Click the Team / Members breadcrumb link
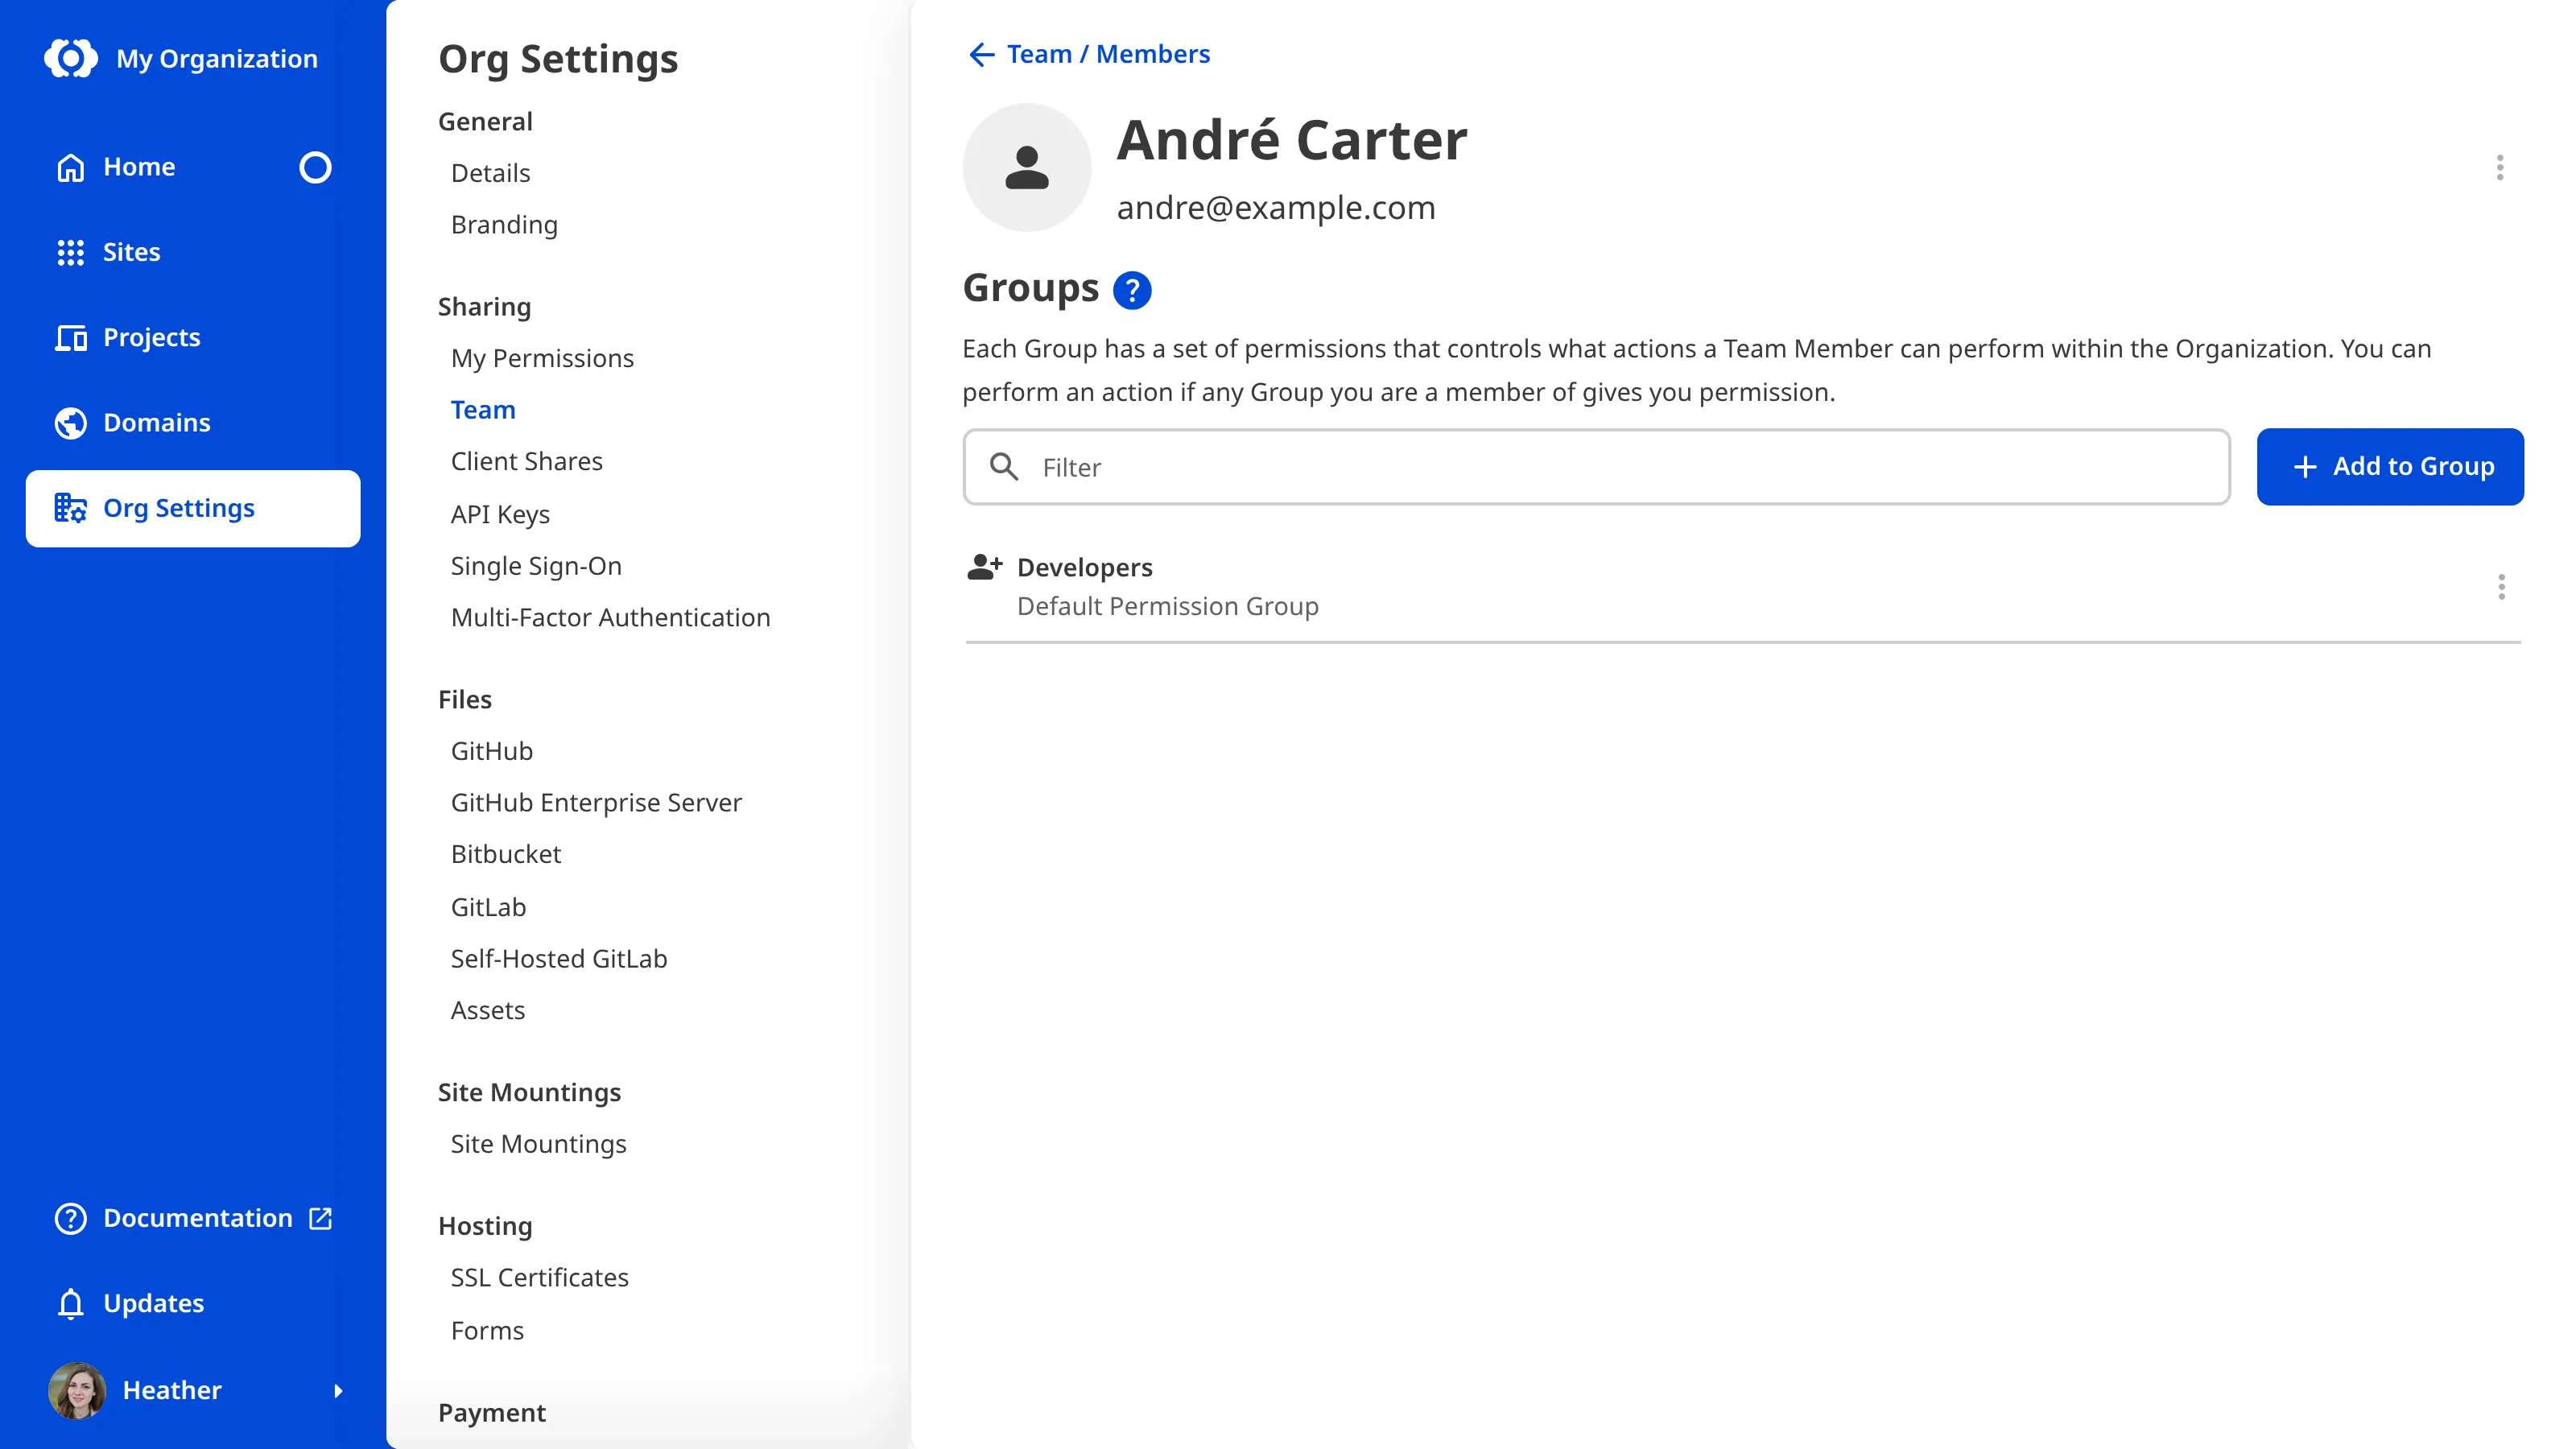This screenshot has height=1449, width=2576. 1108,54
